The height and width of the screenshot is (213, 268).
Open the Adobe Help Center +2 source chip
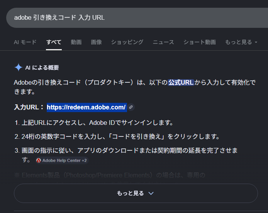pos(62,160)
